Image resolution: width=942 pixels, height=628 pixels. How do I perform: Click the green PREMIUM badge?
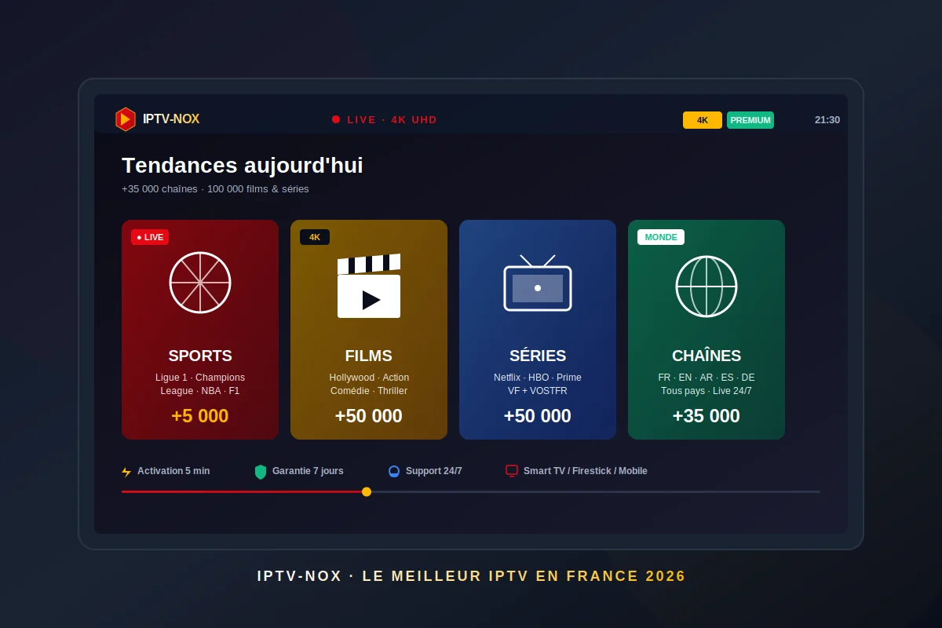coord(750,120)
